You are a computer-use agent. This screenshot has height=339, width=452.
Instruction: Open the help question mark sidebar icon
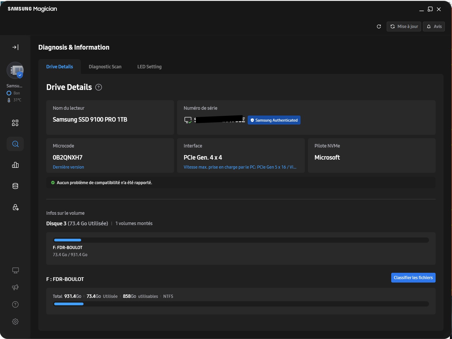pos(15,304)
